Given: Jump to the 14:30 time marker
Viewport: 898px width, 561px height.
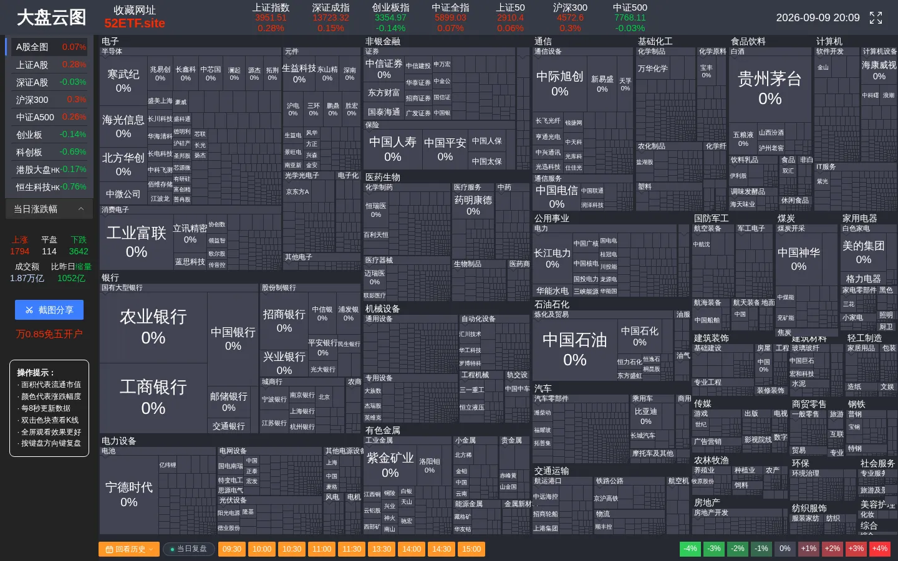Looking at the screenshot, I should click(x=442, y=549).
